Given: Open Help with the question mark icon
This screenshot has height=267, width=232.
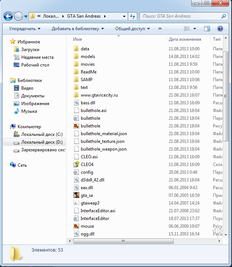Looking at the screenshot, I should tap(220, 29).
